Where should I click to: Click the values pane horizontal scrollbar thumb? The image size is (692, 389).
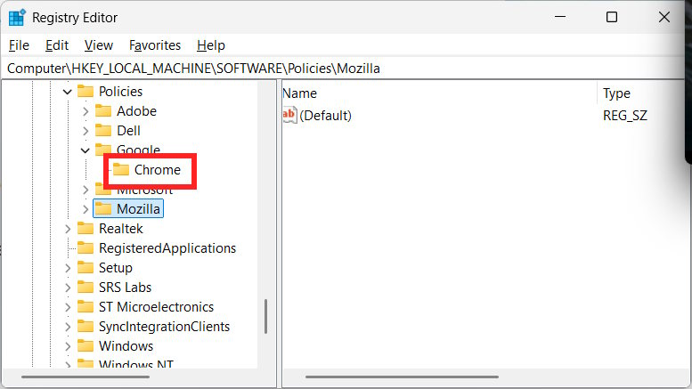coord(402,377)
